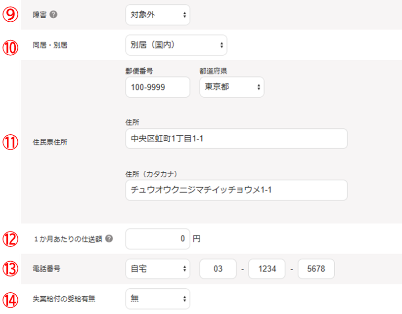The height and width of the screenshot is (314, 402).
Task: Click the 住所 field with 中央区虹町1丁目1-1
Action: point(236,139)
